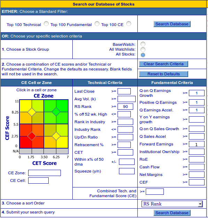Click the Cash Flow input field
Image resolution: width=208 pixels, height=218 pixels.
tap(197, 167)
